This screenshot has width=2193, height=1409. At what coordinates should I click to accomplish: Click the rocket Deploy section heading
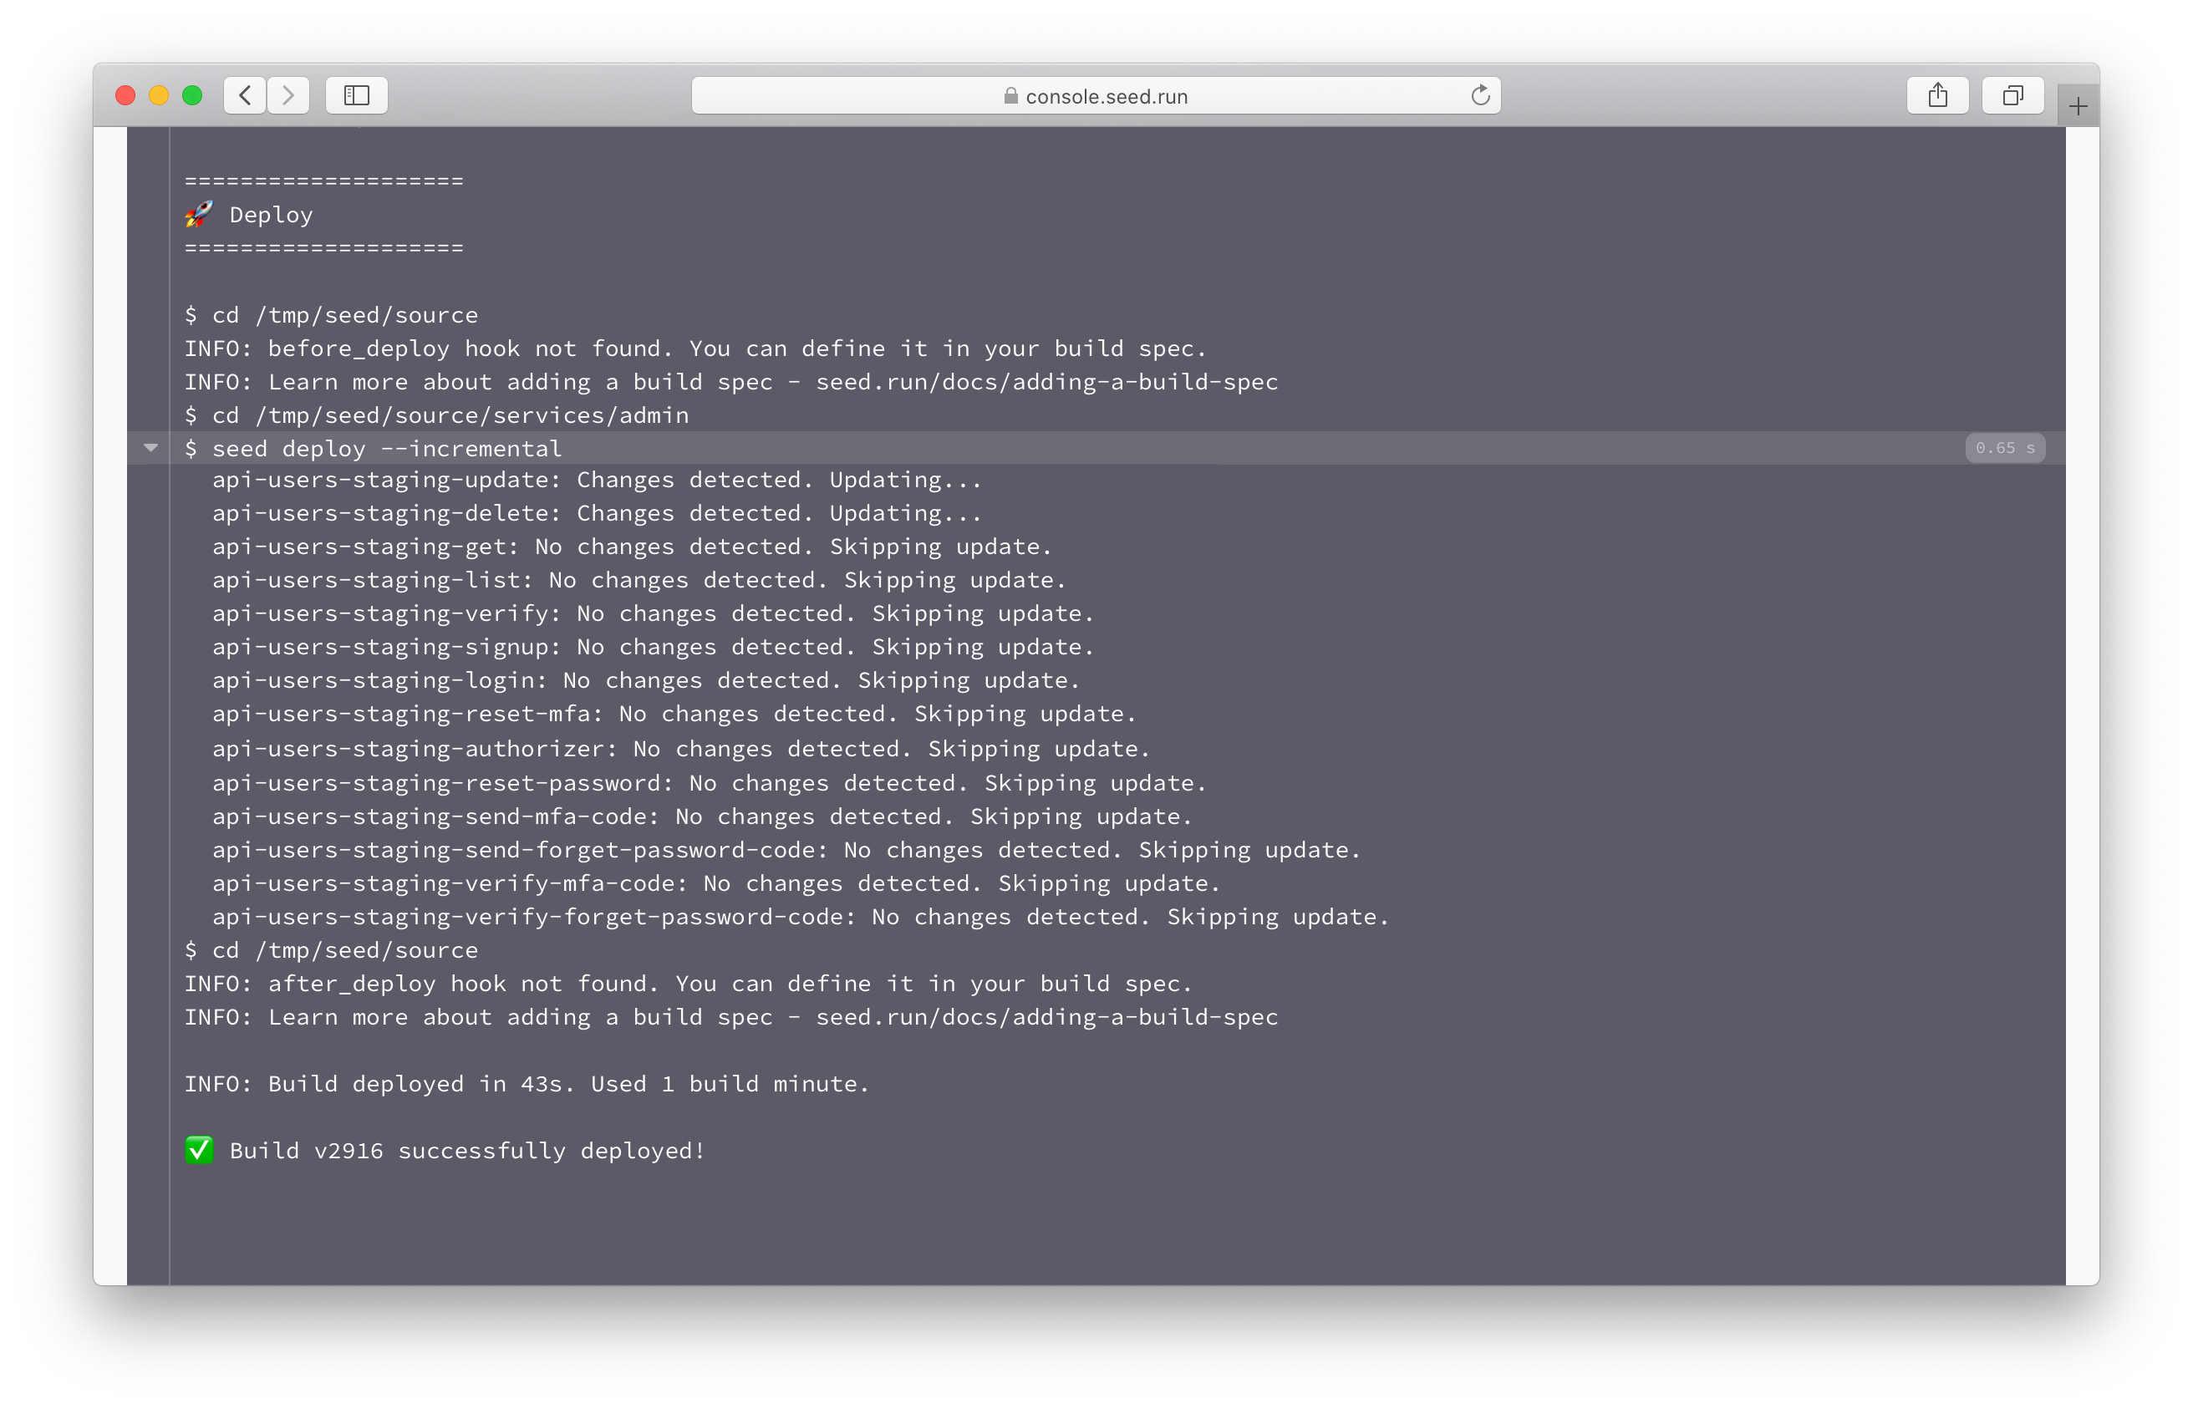coord(271,215)
